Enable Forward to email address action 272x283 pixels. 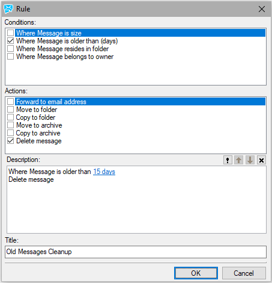coord(10,102)
